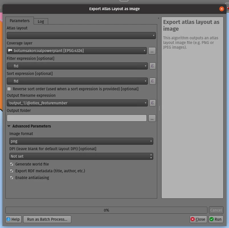Browse for Coverage layer with ellipsis button

pyautogui.click(x=152, y=51)
